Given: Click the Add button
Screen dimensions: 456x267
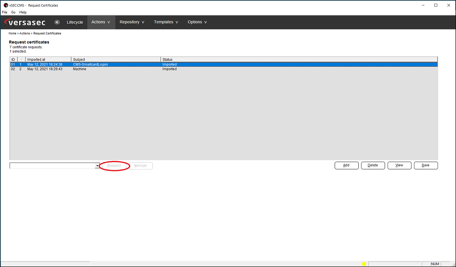Looking at the screenshot, I should tap(346, 165).
